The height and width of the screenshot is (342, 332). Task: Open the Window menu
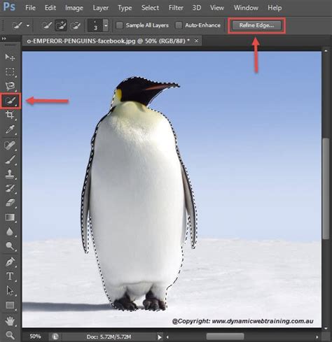pos(246,8)
